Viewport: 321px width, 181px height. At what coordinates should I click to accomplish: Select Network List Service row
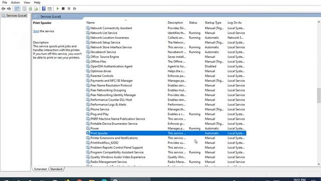pyautogui.click(x=166, y=33)
